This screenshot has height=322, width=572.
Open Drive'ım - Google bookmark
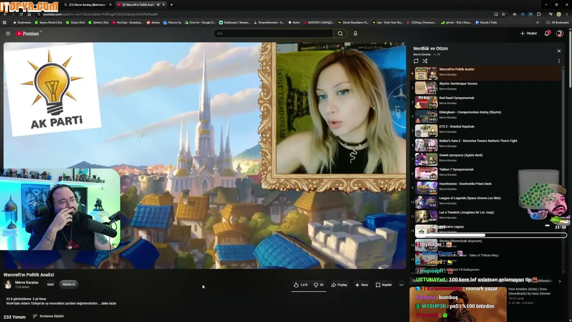[x=200, y=22]
